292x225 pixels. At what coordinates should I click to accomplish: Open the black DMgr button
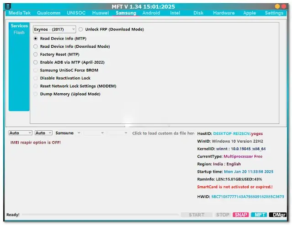[278, 215]
